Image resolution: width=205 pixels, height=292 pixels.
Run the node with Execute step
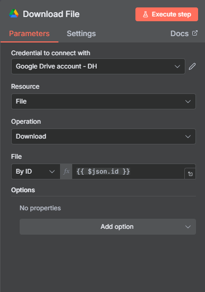pyautogui.click(x=167, y=14)
